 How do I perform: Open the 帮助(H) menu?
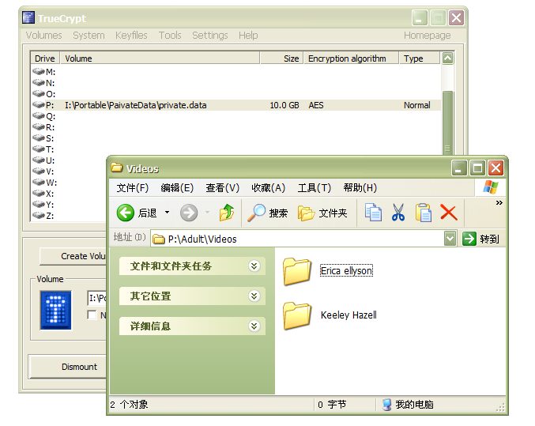pyautogui.click(x=360, y=188)
